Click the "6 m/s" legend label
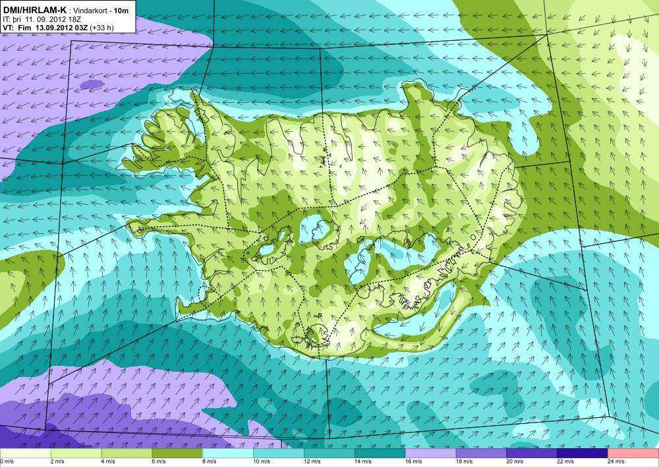 pyautogui.click(x=159, y=461)
